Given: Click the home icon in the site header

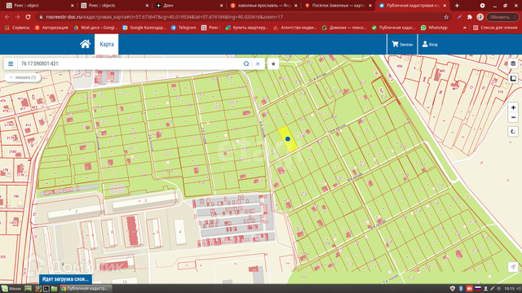Looking at the screenshot, I should [x=85, y=44].
